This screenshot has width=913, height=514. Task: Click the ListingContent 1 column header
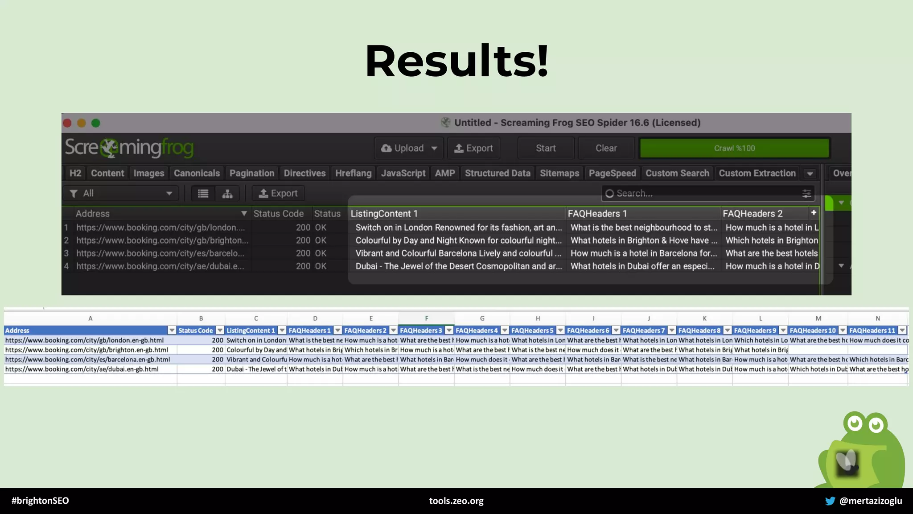point(457,214)
